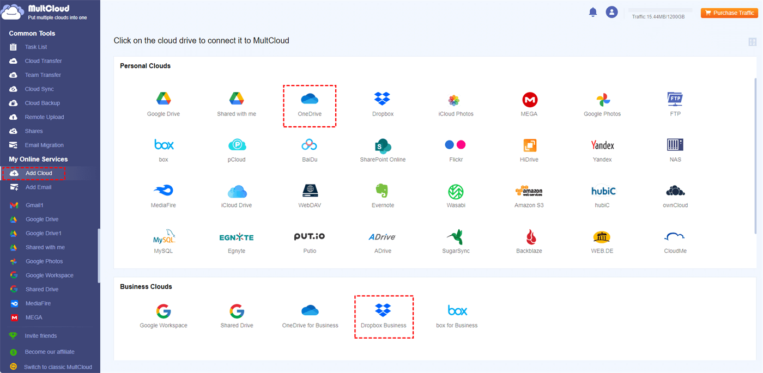Screen dimensions: 763x373
Task: Choose Shared Drive in Business Clouds
Action: click(x=237, y=316)
